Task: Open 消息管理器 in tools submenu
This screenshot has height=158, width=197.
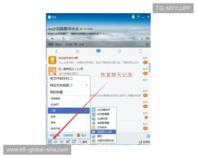Action: click(103, 123)
